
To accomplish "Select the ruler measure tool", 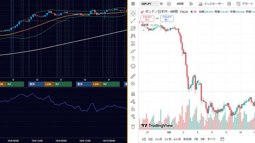I will coord(133,76).
